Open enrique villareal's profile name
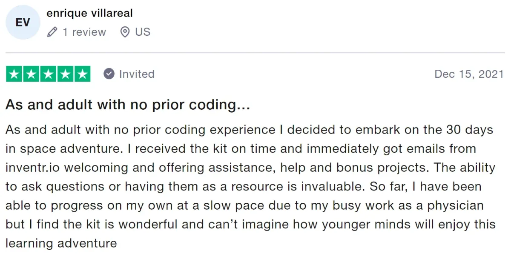 (x=89, y=13)
